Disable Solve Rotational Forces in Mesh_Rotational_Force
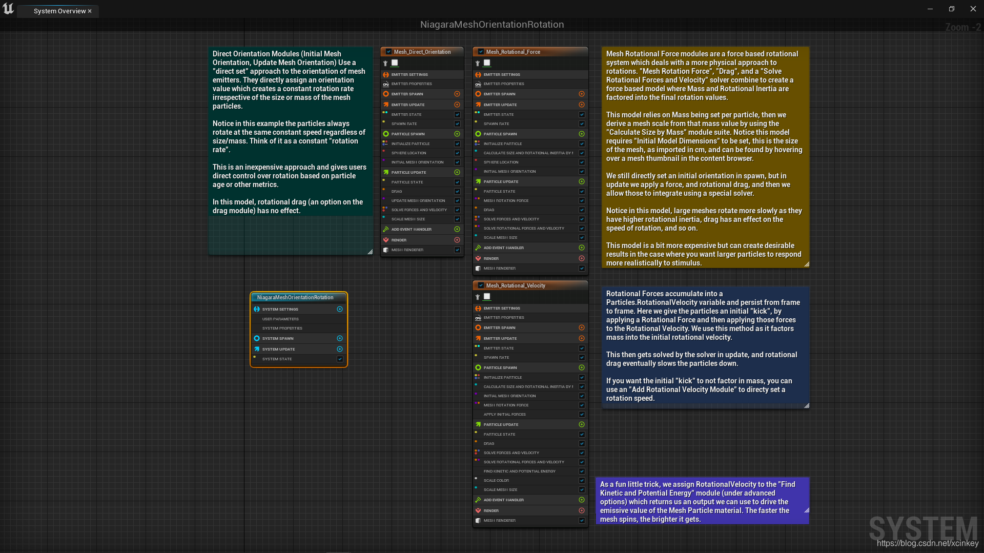This screenshot has width=984, height=553. [x=582, y=229]
